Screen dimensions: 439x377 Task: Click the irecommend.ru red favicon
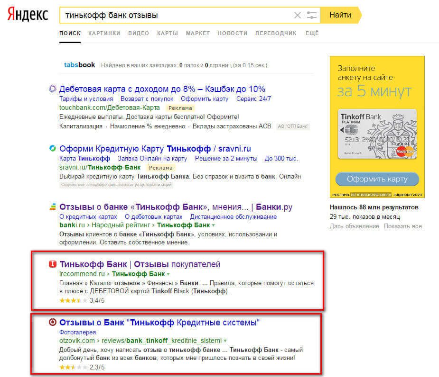click(x=52, y=264)
